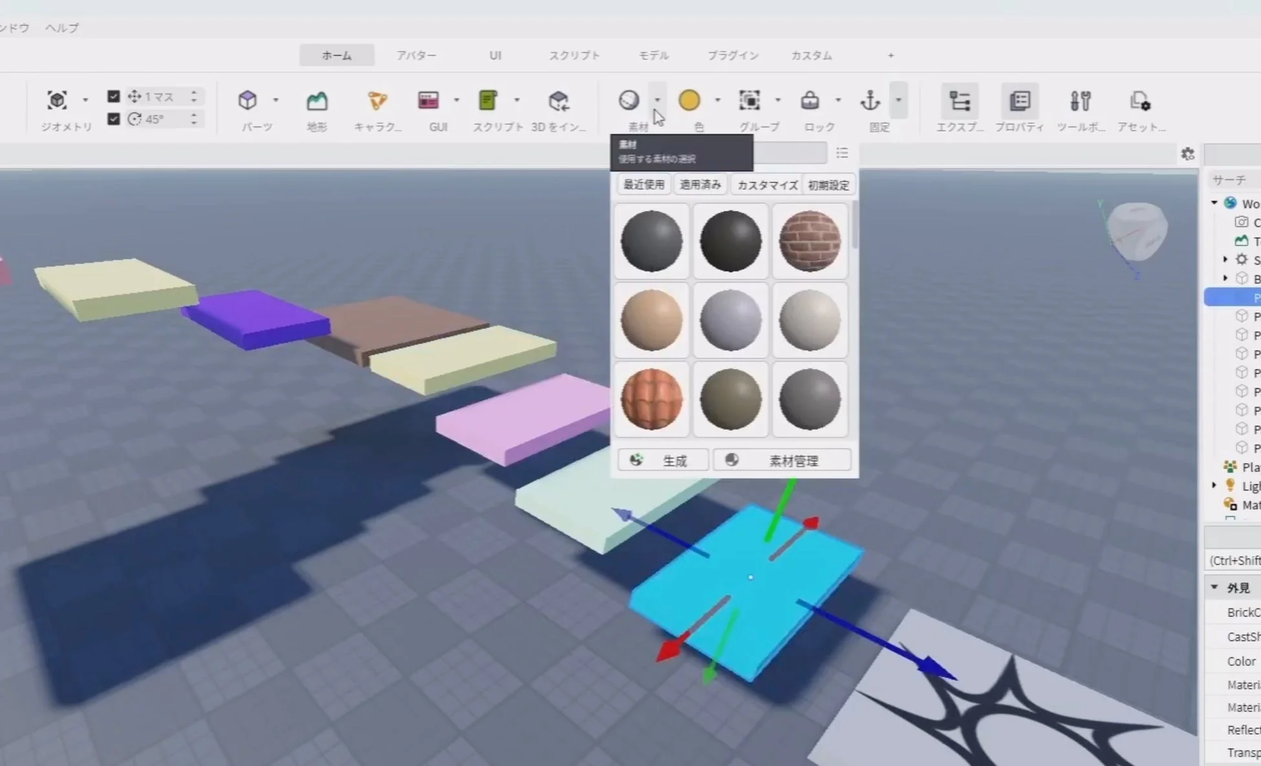The height and width of the screenshot is (766, 1261).
Task: Expand the ライト item in Explorer
Action: point(1214,485)
